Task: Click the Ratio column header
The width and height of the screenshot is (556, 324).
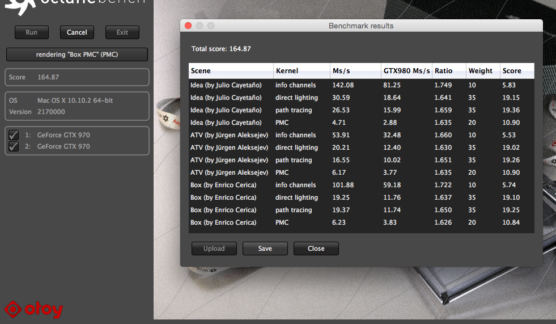Action: [449, 70]
